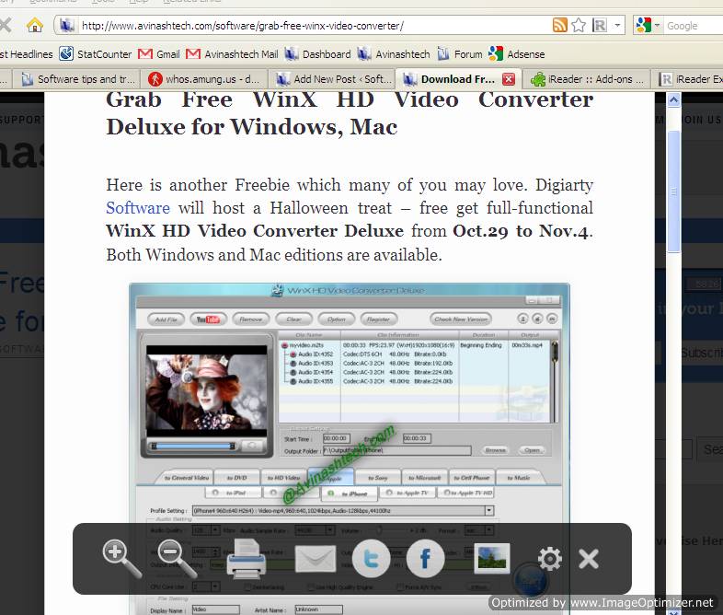Viewport: 723px width, 615px height.
Task: Bookmark this page with star icon
Action: tap(579, 25)
